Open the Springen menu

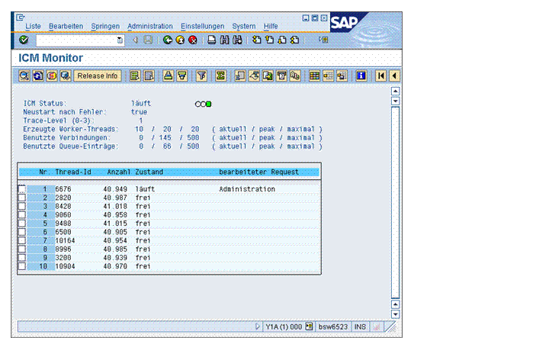pyautogui.click(x=105, y=26)
